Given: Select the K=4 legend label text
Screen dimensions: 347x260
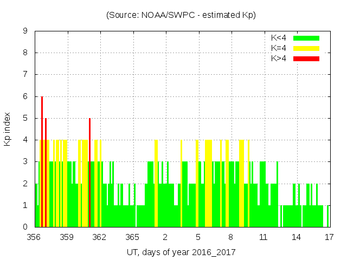Looking at the screenshot, I should pos(279,48).
